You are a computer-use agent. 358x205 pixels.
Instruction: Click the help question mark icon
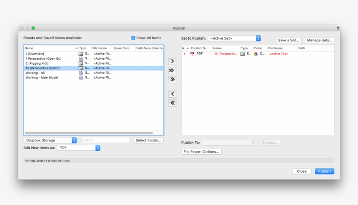click(337, 28)
